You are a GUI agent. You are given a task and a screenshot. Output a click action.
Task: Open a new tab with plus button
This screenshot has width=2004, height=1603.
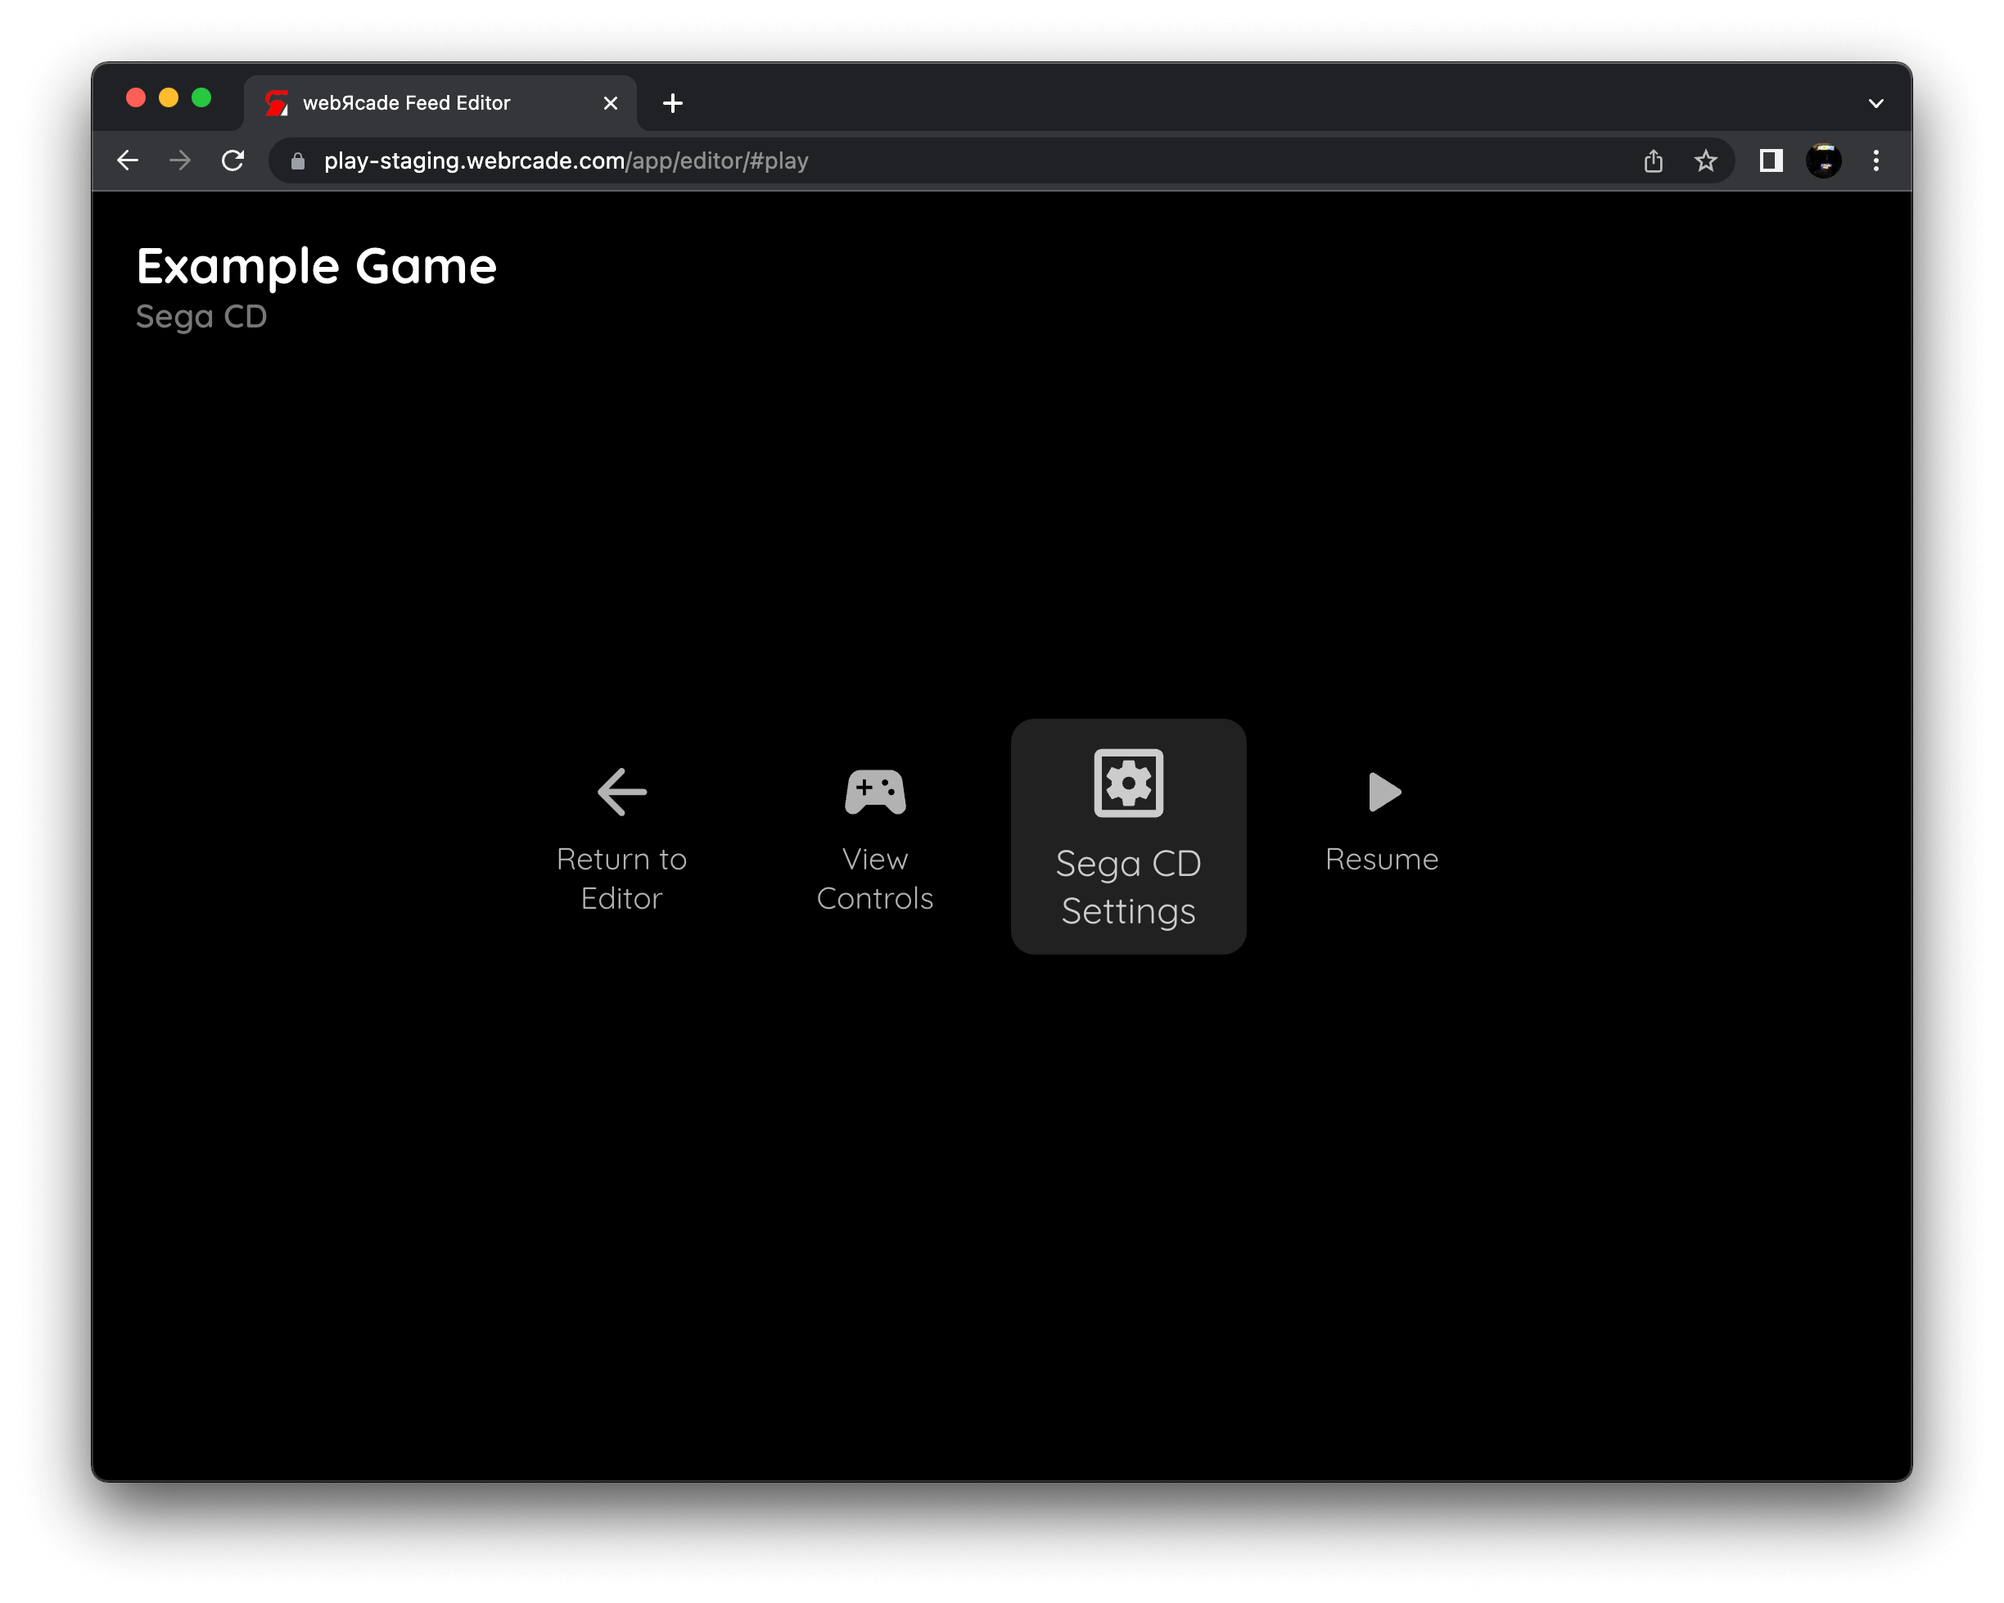pos(673,103)
